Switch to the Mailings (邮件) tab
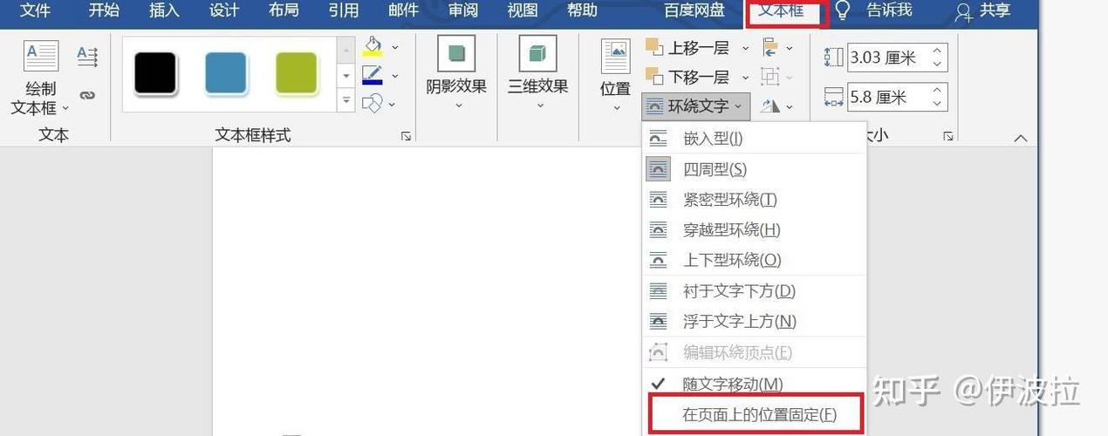 [x=403, y=10]
